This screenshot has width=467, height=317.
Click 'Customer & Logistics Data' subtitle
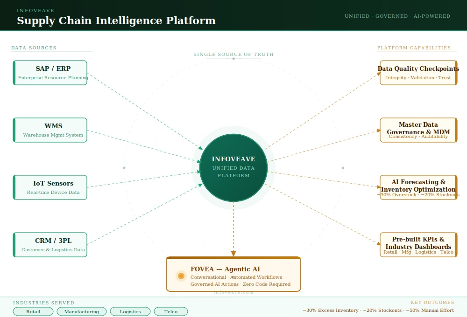point(53,250)
